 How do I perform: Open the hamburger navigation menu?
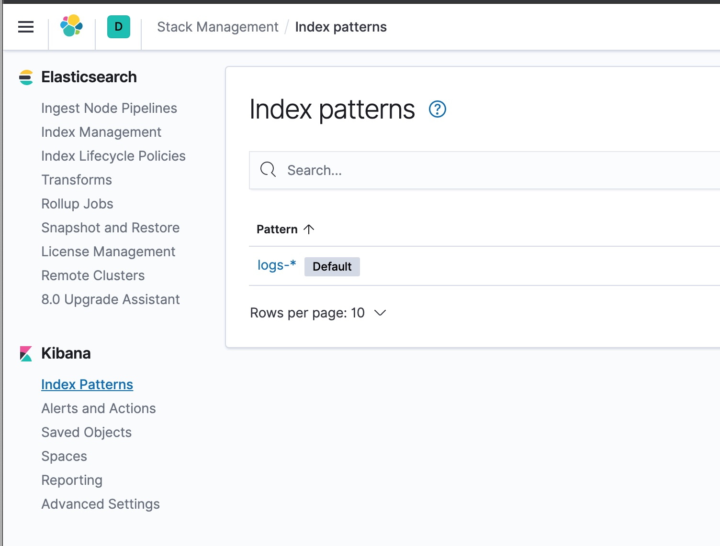[x=26, y=27]
